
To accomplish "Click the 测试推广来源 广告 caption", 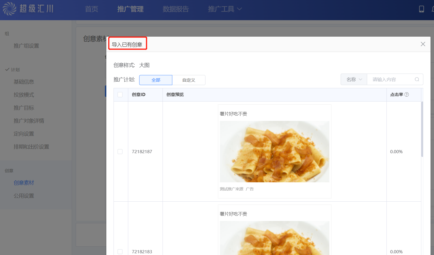I will pyautogui.click(x=237, y=189).
